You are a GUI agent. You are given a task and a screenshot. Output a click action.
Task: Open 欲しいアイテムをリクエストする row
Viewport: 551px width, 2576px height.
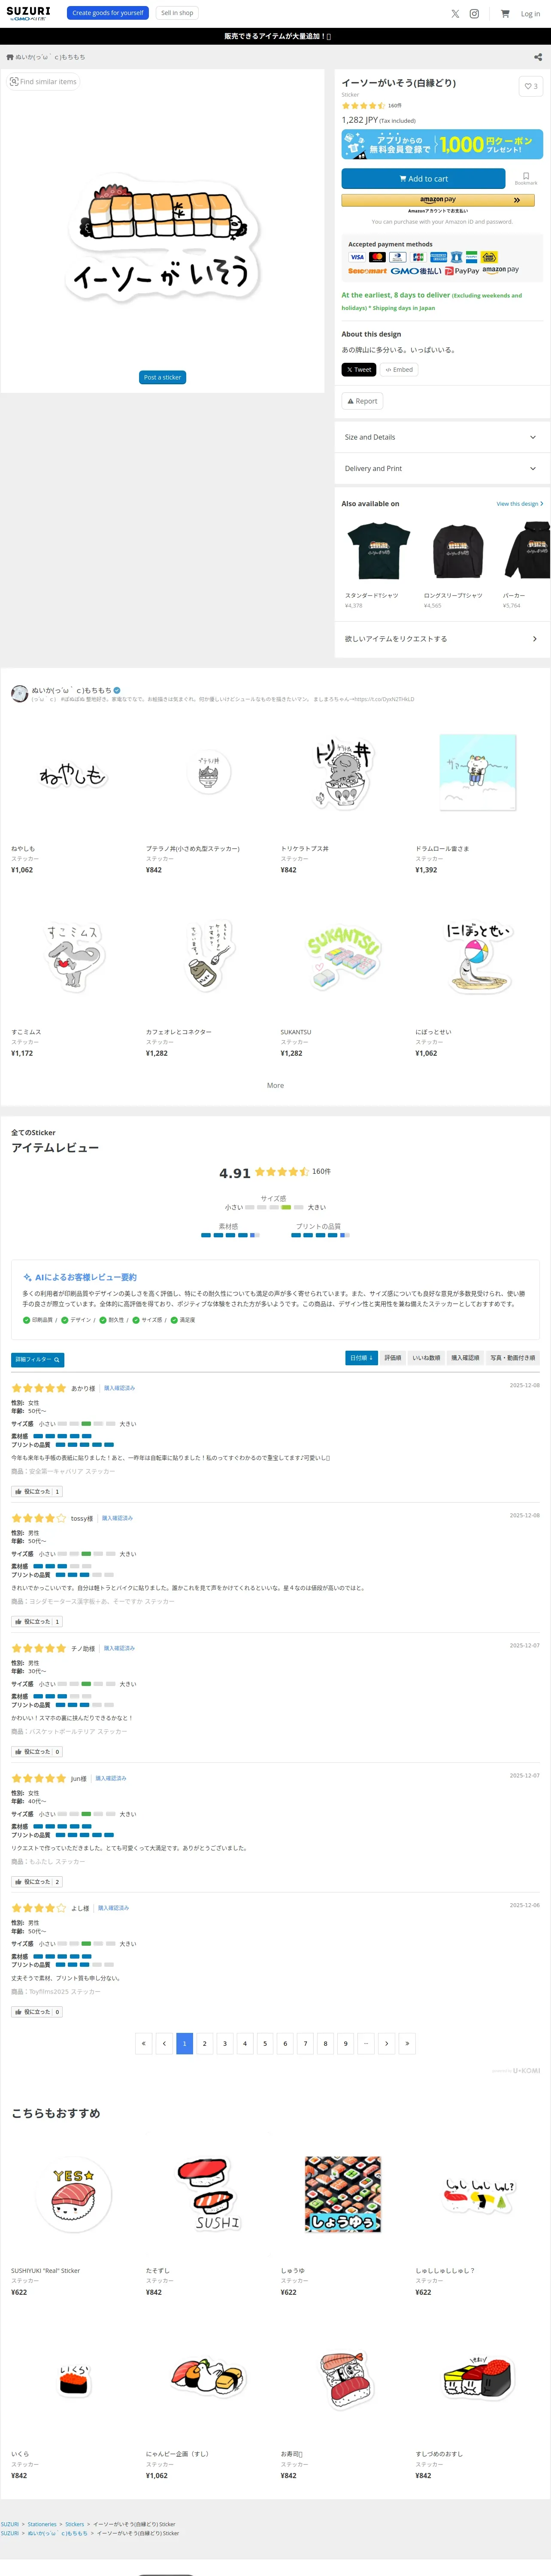[x=442, y=639]
